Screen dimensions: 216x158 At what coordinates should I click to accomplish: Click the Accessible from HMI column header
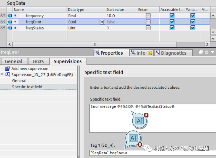172,9
